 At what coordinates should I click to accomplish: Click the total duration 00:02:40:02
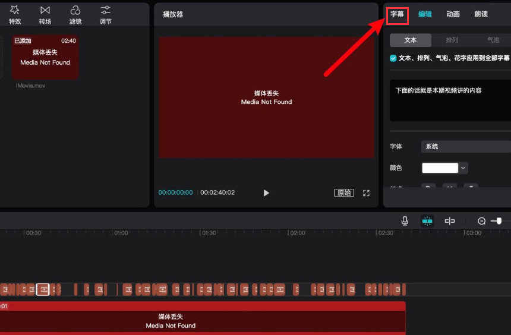coord(217,192)
